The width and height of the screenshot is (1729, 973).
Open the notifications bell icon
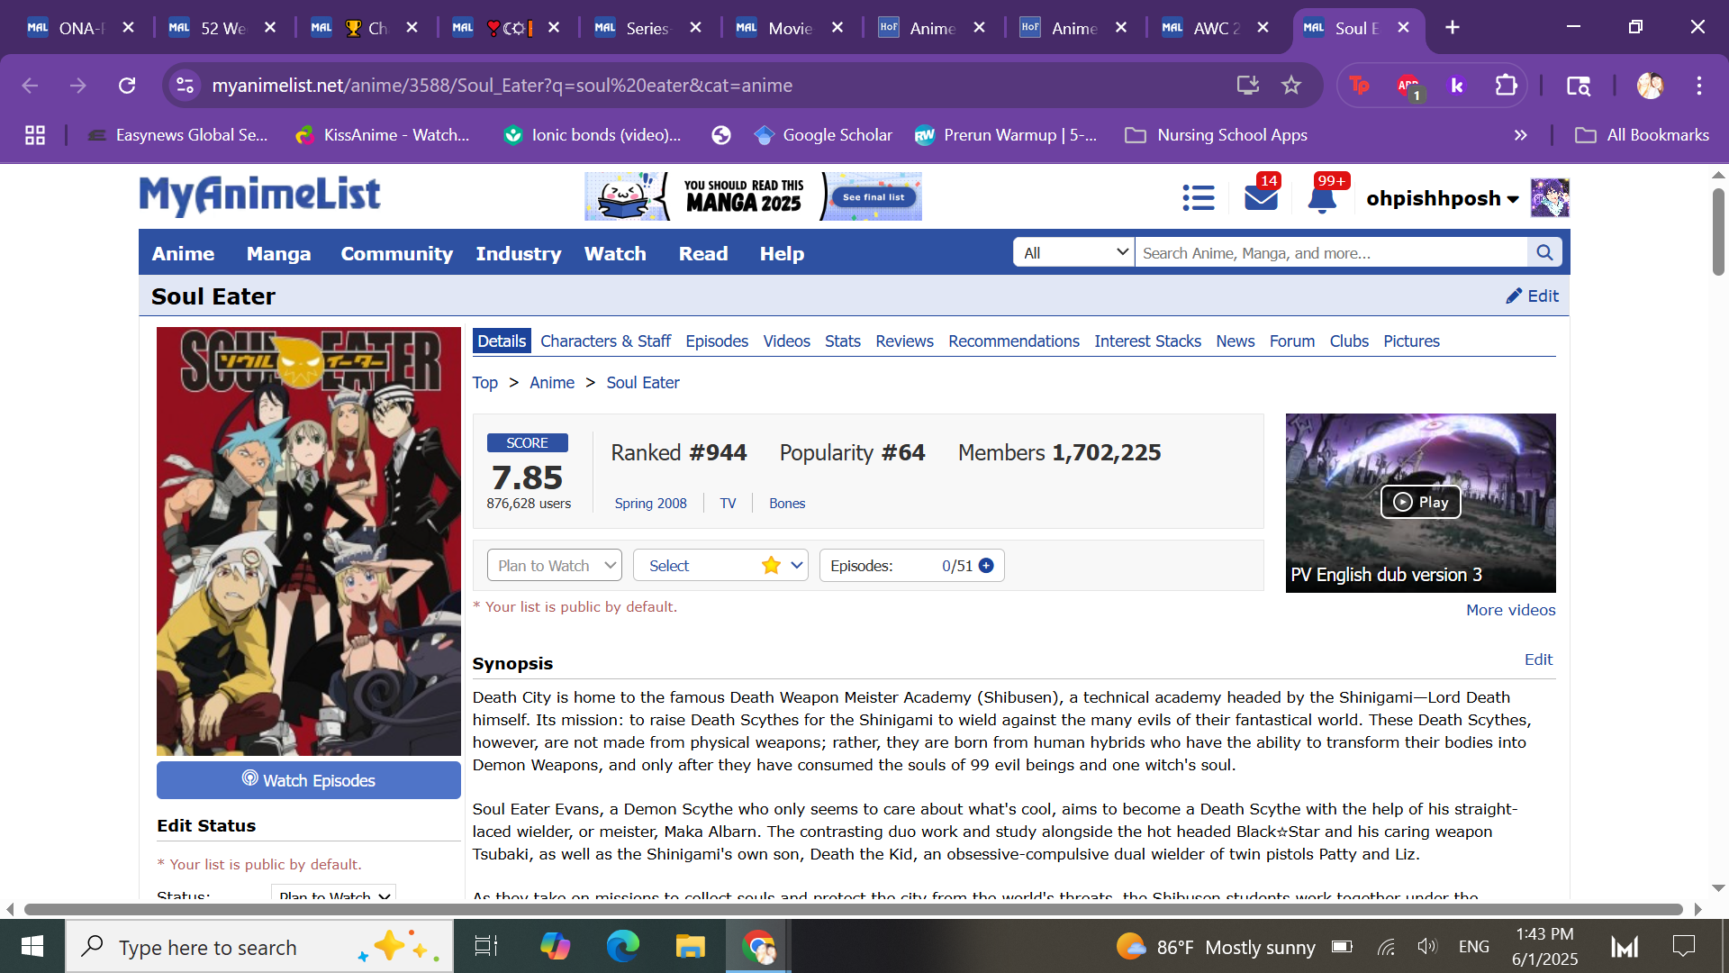point(1322,198)
